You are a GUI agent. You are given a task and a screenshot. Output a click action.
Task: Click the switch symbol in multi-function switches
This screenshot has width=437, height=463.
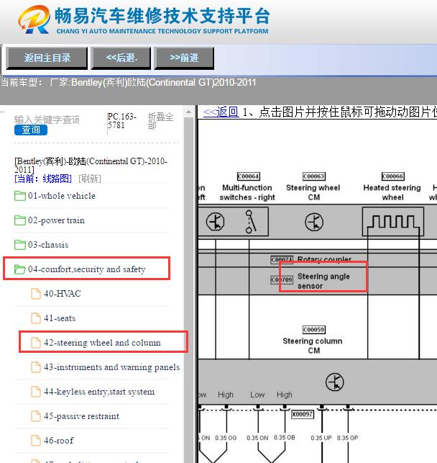point(250,222)
